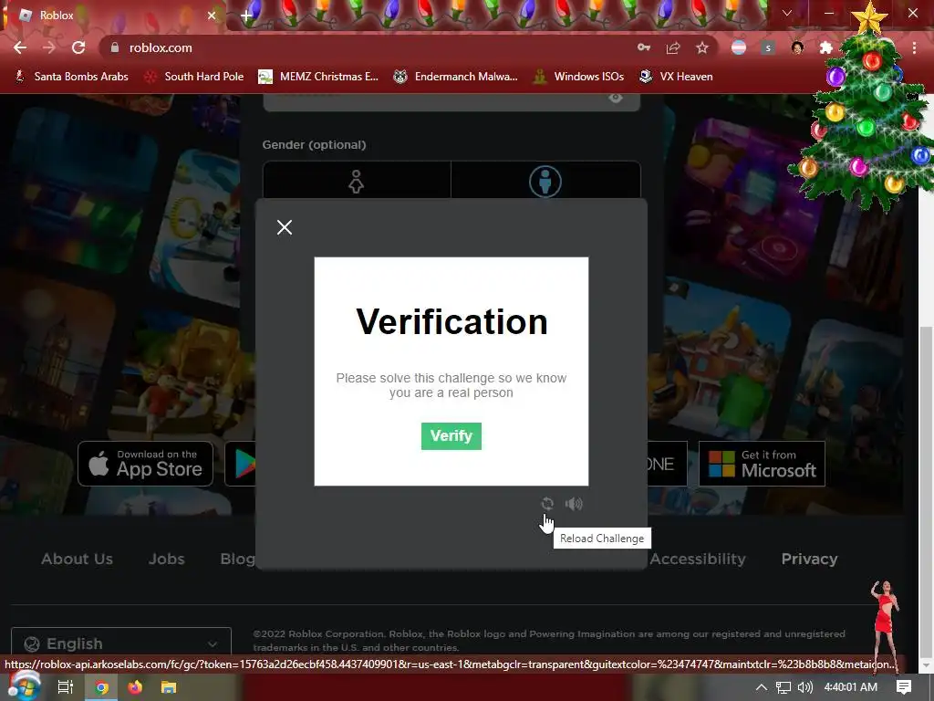Select the Roblox tab

(113, 16)
